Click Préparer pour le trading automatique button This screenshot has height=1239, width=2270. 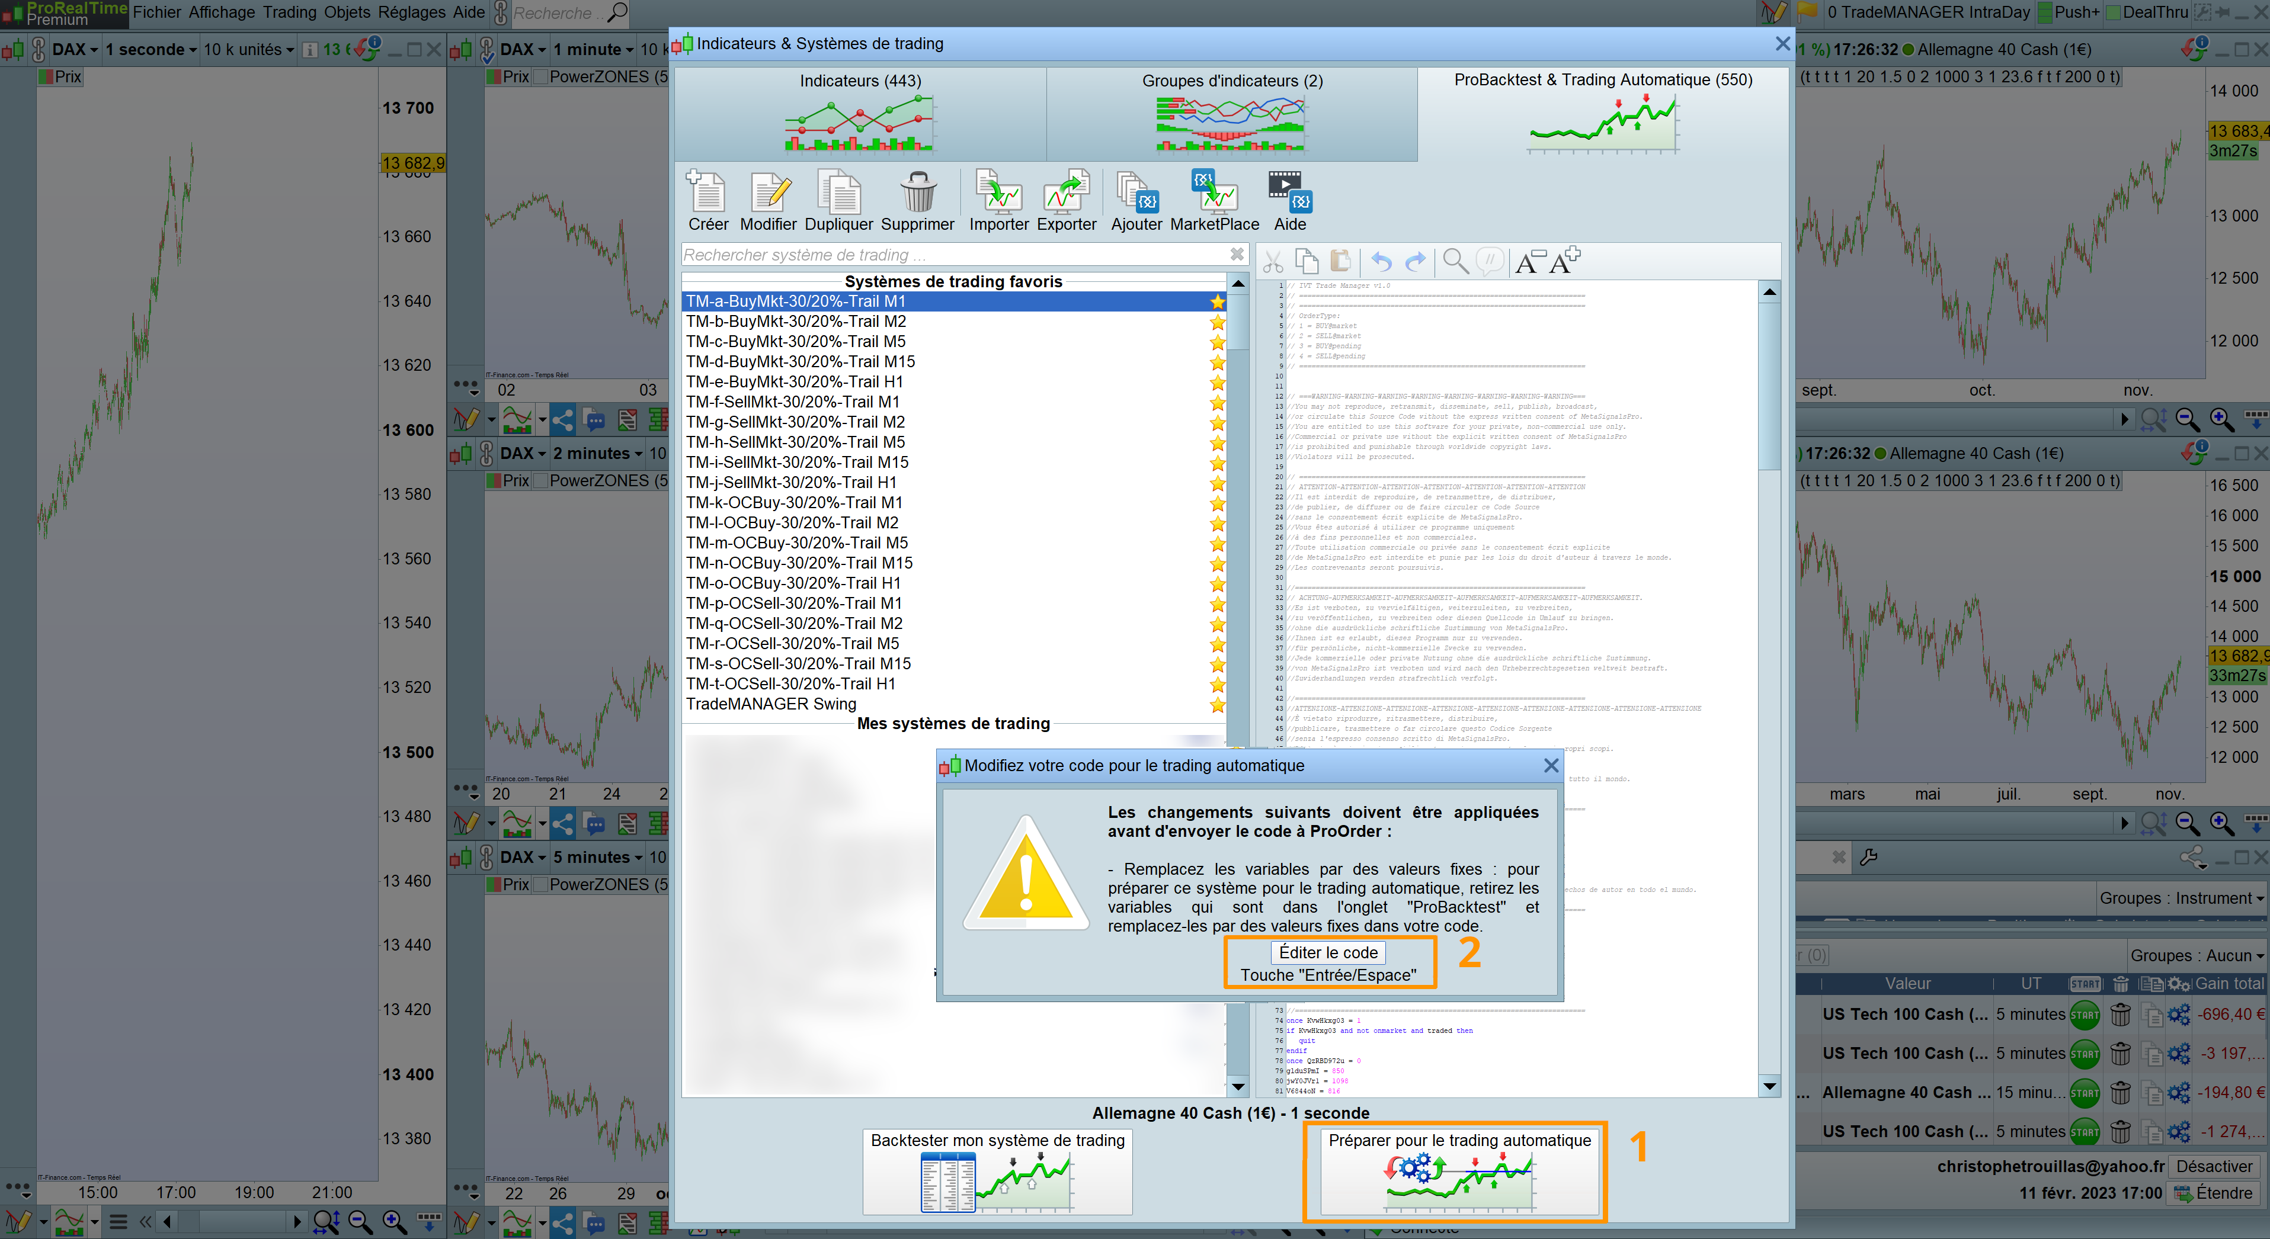tap(1459, 1172)
